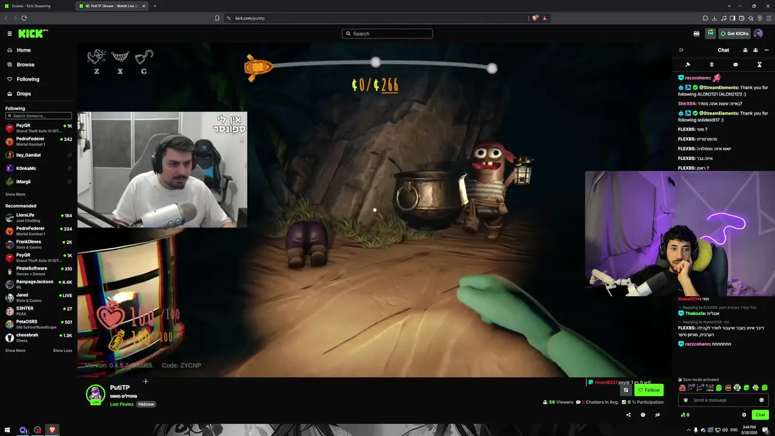Open the shop icon left of Get KICKs
This screenshot has width=775, height=436.
[x=696, y=34]
